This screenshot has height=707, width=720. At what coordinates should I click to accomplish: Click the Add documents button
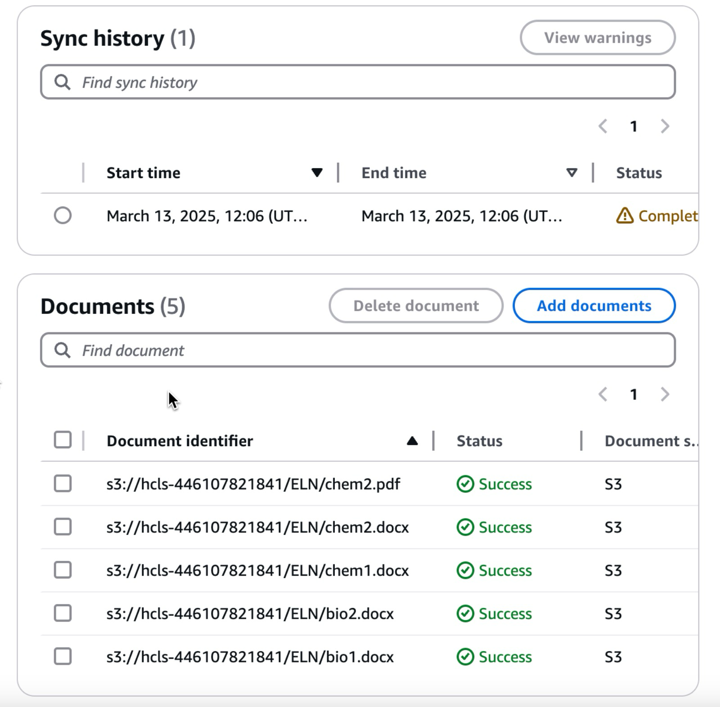594,306
